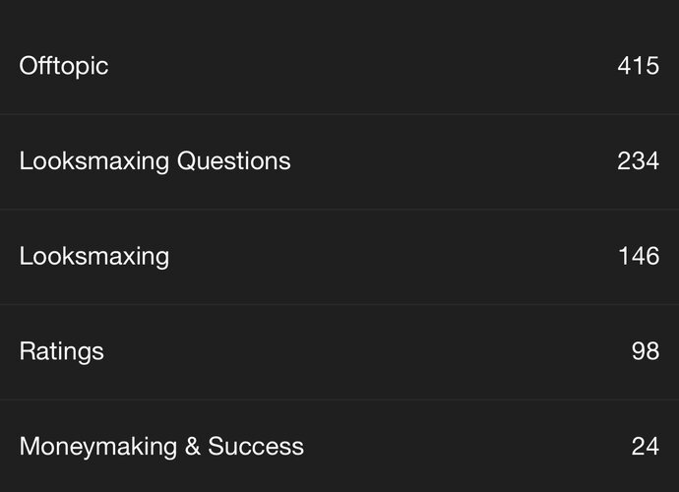Click the 98 count beside Ratings
Screen dimensions: 679x492
click(646, 351)
